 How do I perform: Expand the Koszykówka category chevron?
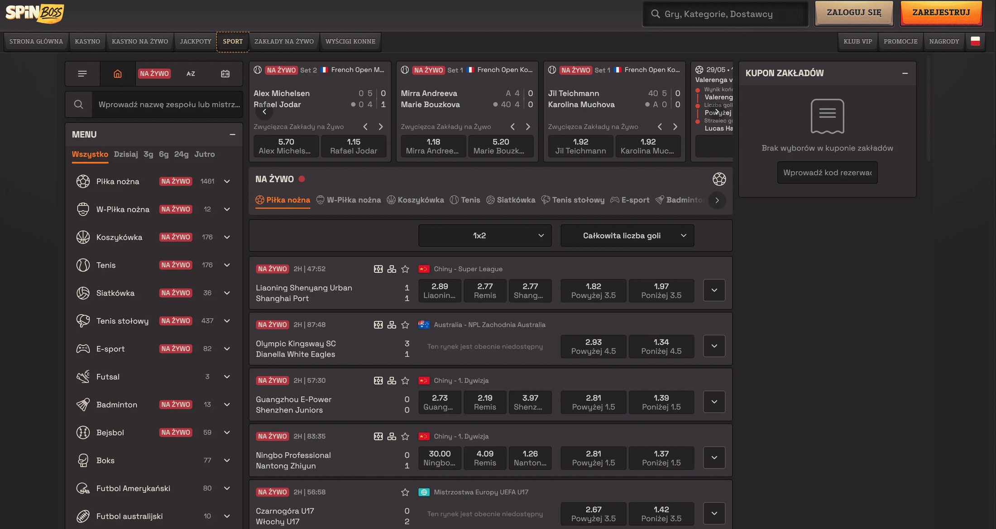227,237
